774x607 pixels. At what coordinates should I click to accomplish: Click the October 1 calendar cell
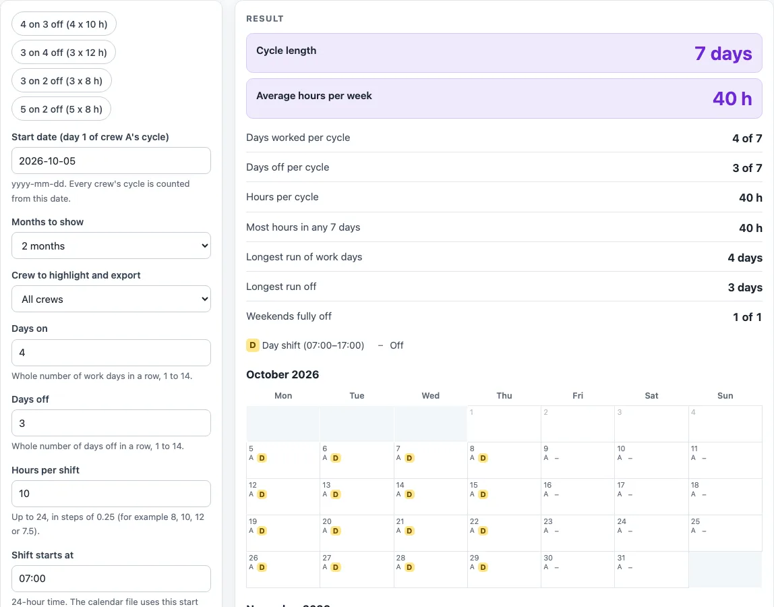[x=504, y=424]
